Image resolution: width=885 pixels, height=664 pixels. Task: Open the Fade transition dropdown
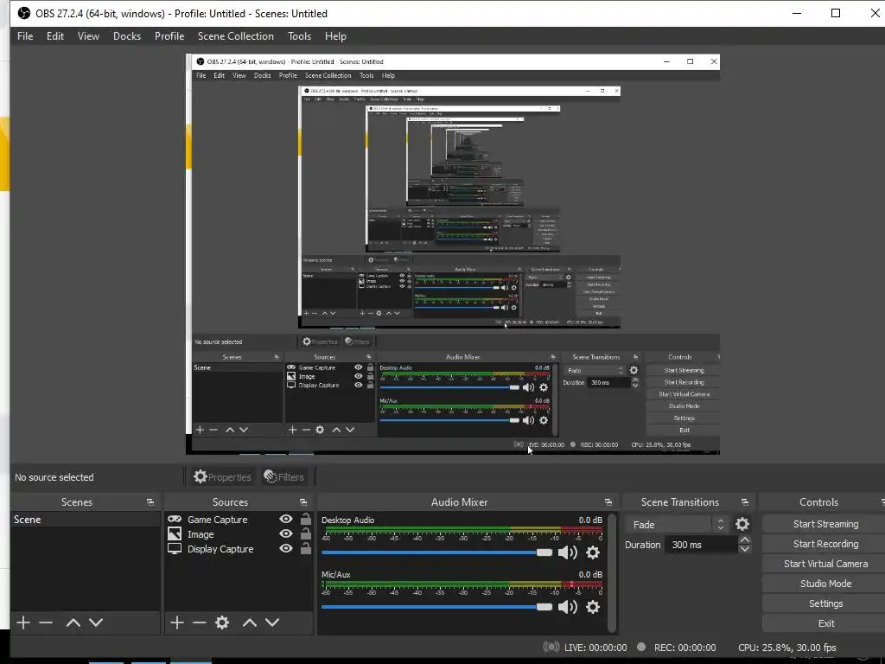[x=676, y=525]
